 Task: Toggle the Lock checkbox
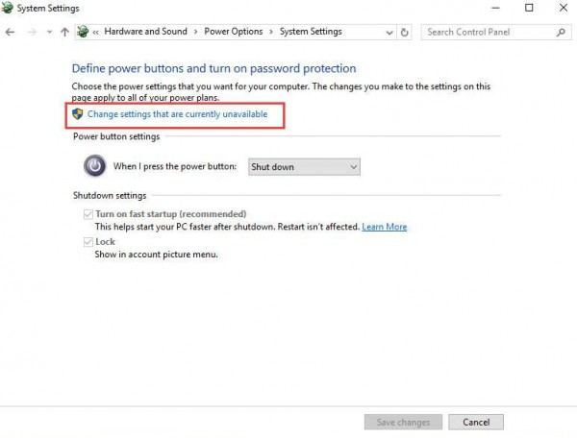coord(88,241)
